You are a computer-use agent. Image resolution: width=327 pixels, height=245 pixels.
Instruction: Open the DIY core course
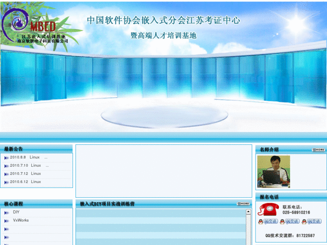coord(16,212)
